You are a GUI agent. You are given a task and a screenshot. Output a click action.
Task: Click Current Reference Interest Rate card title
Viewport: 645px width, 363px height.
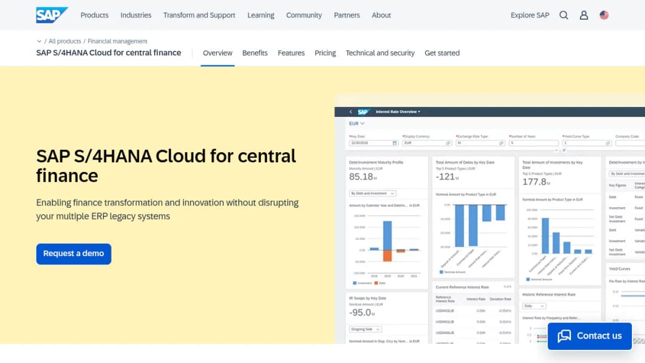click(462, 287)
